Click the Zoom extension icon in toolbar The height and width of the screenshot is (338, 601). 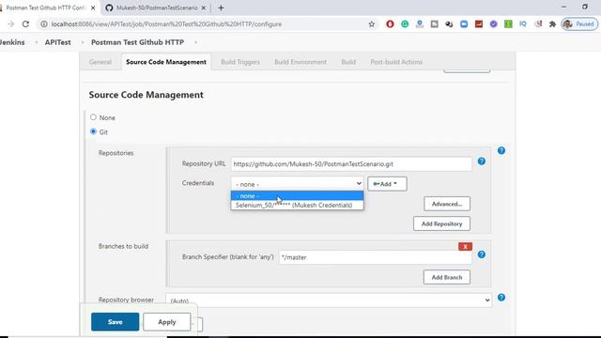coord(464,24)
